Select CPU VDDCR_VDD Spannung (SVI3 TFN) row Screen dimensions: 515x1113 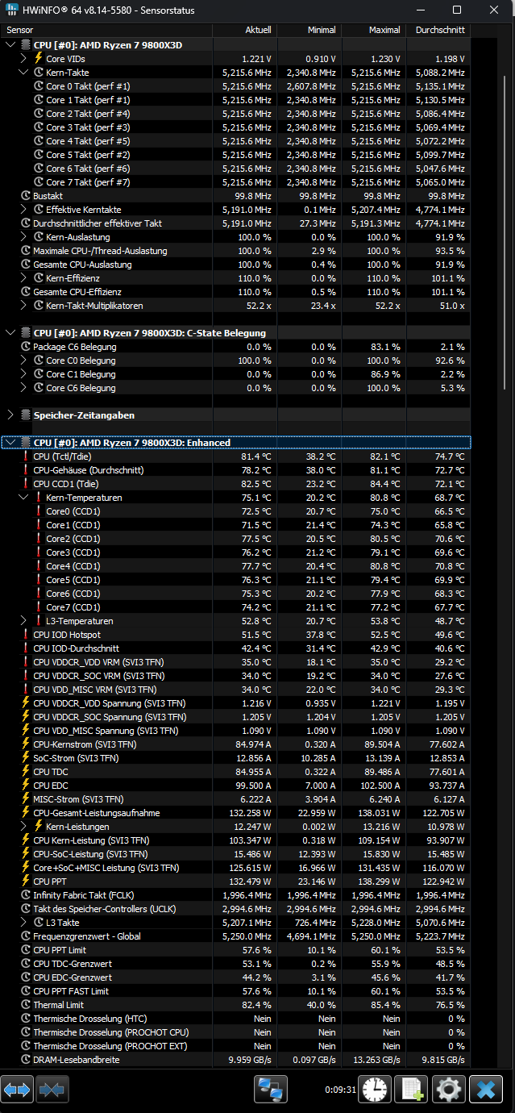[235, 703]
